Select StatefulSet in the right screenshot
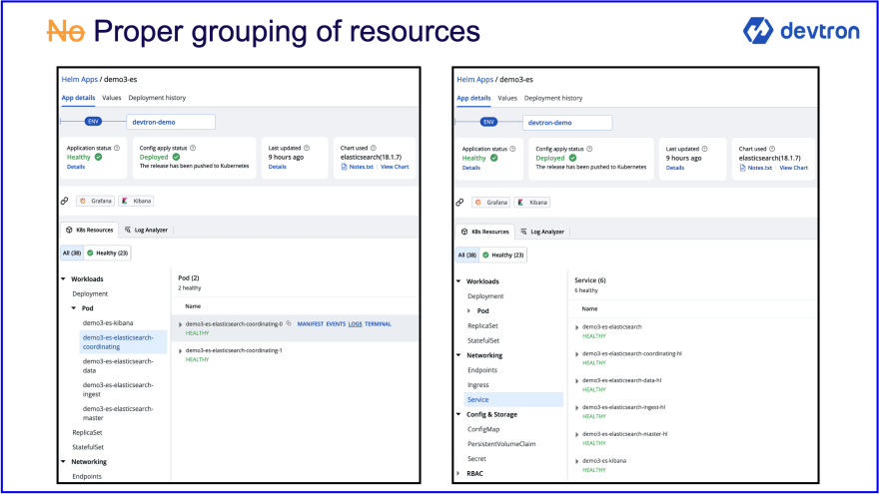This screenshot has width=879, height=494. click(483, 340)
